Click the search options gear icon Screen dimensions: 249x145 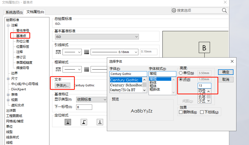(174, 10)
